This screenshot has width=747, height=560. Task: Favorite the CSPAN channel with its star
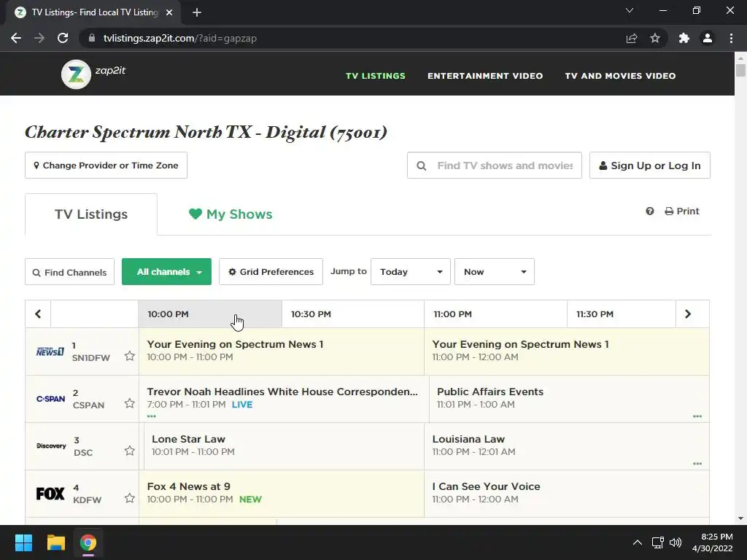tap(130, 403)
